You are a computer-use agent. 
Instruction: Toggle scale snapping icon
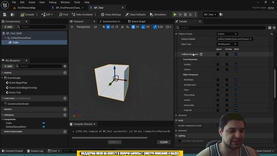pos(155,27)
